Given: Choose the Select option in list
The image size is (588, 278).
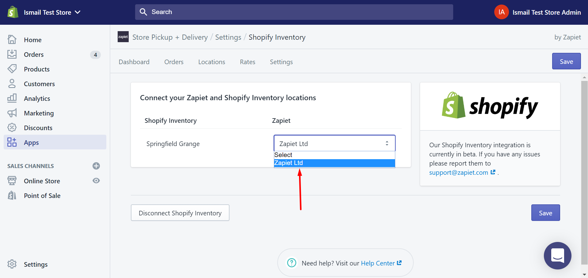Looking at the screenshot, I should [x=334, y=155].
